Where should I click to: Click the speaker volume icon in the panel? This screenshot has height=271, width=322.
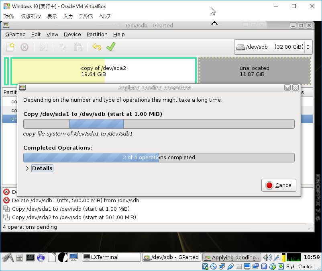point(267,257)
